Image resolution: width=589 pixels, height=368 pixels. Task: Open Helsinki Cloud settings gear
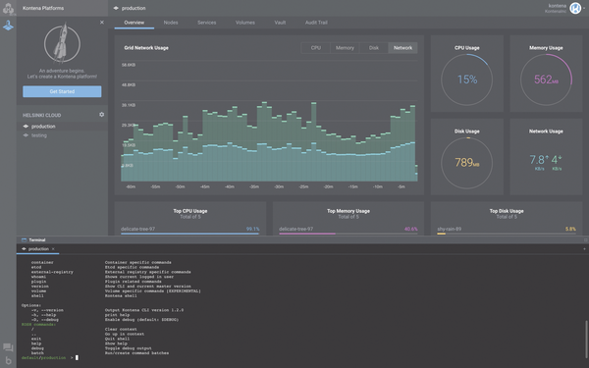(101, 115)
